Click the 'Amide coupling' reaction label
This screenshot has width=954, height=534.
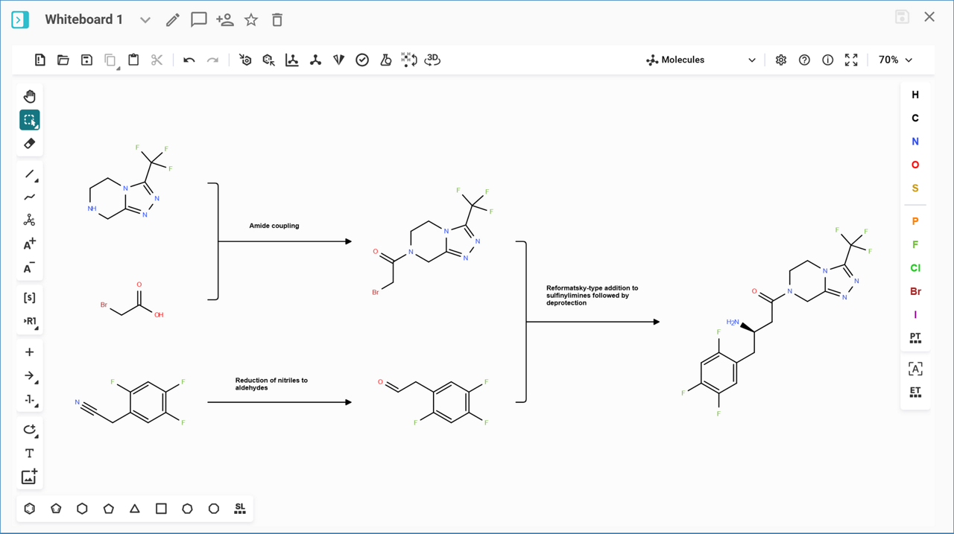pyautogui.click(x=274, y=226)
